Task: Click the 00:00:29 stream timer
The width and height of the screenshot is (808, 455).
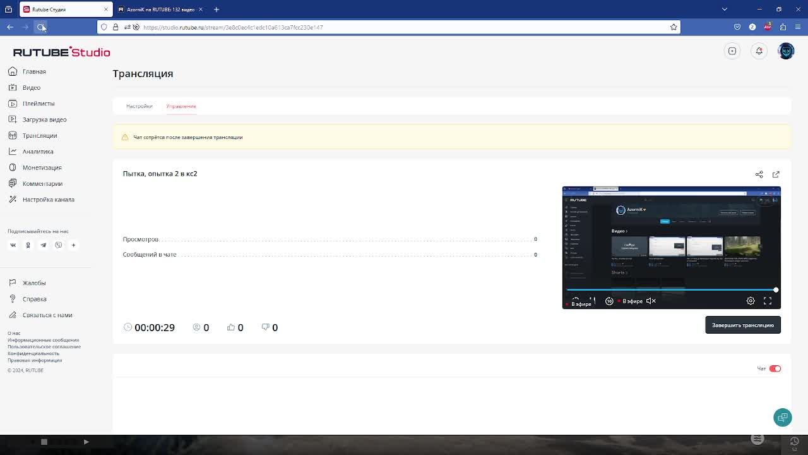Action: [x=154, y=327]
